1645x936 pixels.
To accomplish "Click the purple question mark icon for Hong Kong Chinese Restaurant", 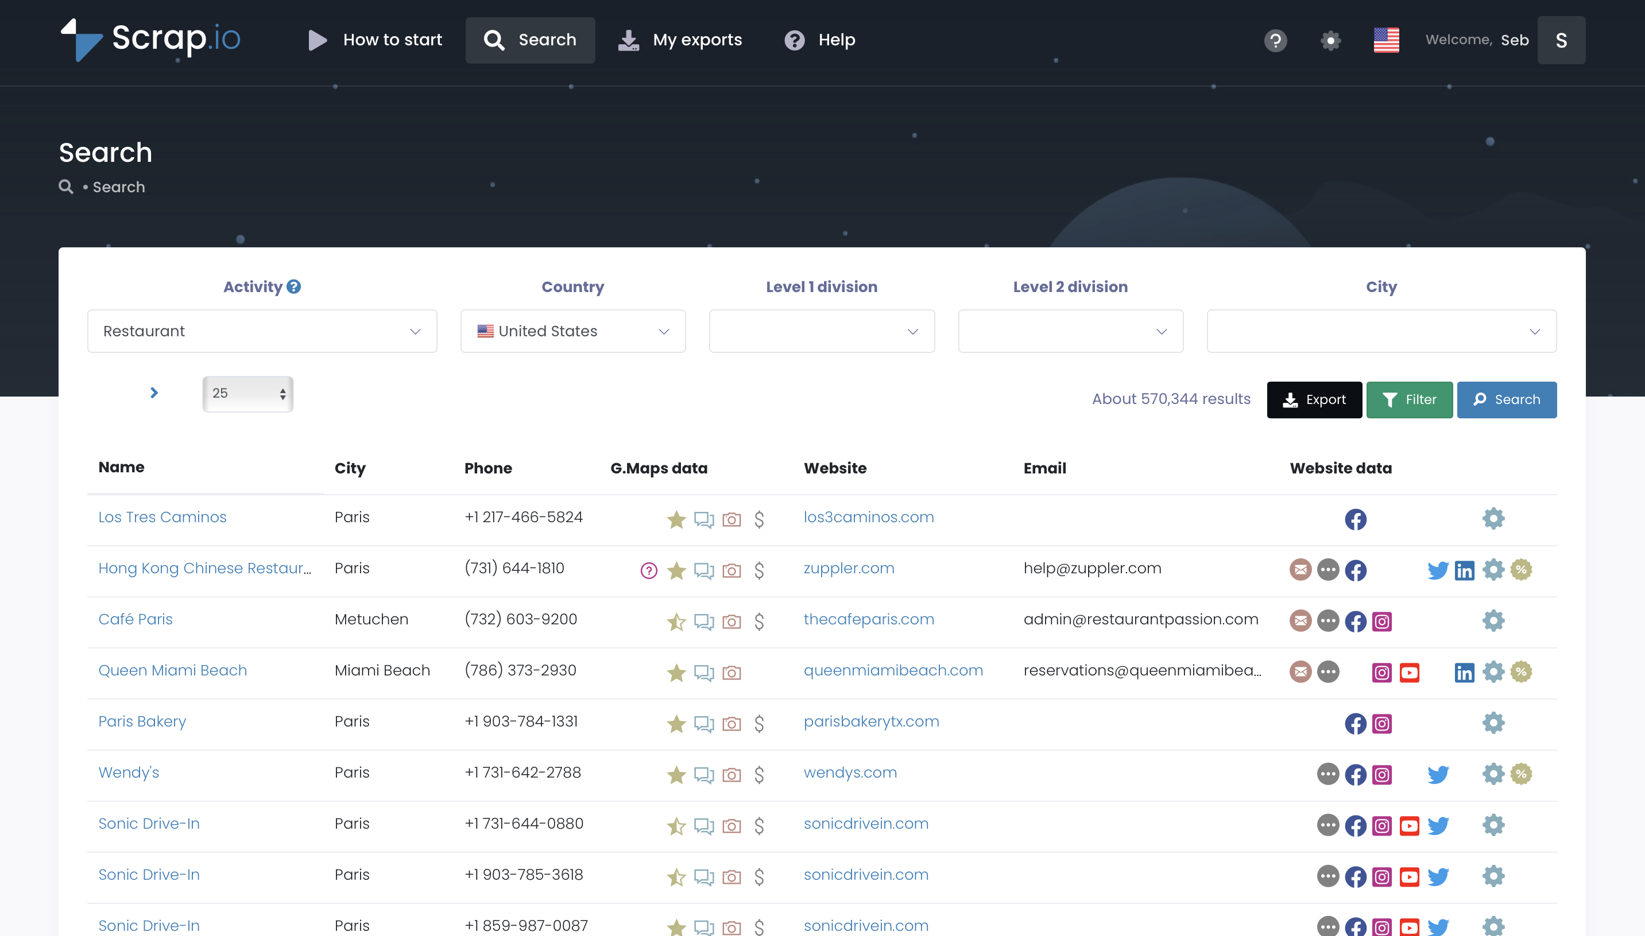I will [648, 570].
